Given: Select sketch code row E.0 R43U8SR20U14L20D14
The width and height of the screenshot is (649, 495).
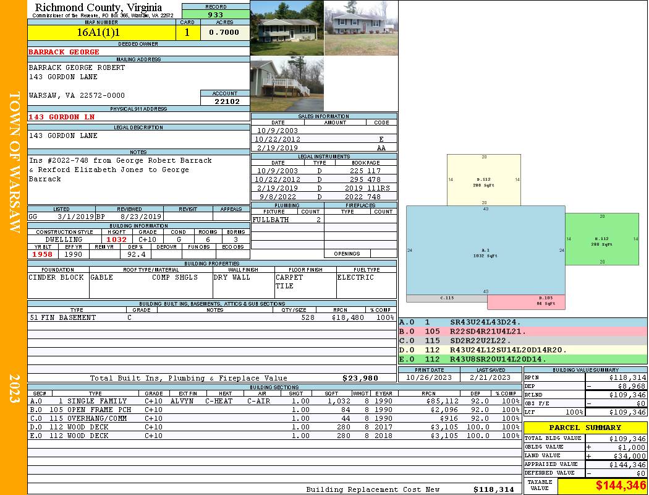Looking at the screenshot, I should click(x=523, y=359).
